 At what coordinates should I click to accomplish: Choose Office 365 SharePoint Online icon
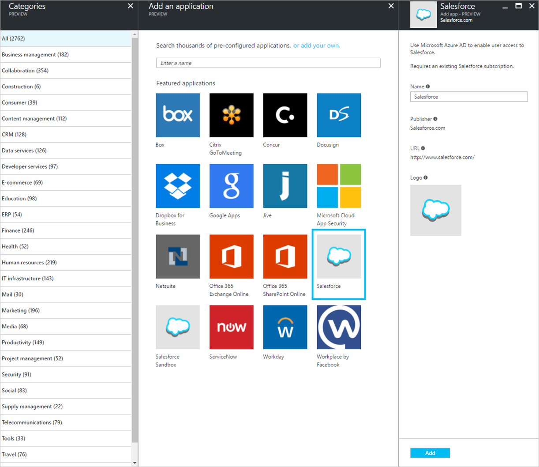pyautogui.click(x=285, y=256)
